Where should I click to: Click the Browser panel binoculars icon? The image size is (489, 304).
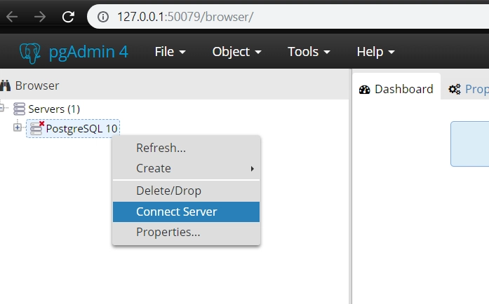(6, 85)
